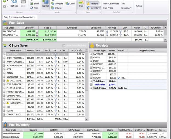The image size is (171, 139).
Task: Export data with the Excel button
Action: (34, 4)
